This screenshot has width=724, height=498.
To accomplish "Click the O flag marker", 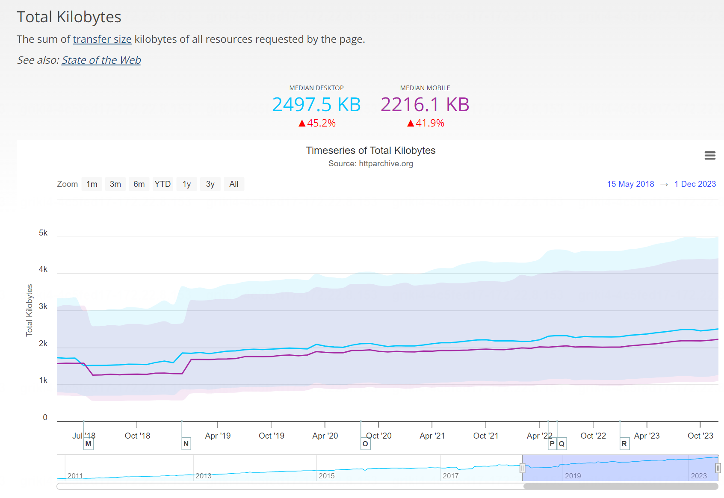I will pos(365,444).
